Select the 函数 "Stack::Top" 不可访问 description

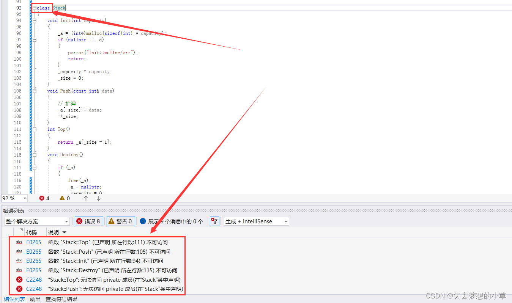(x=108, y=242)
